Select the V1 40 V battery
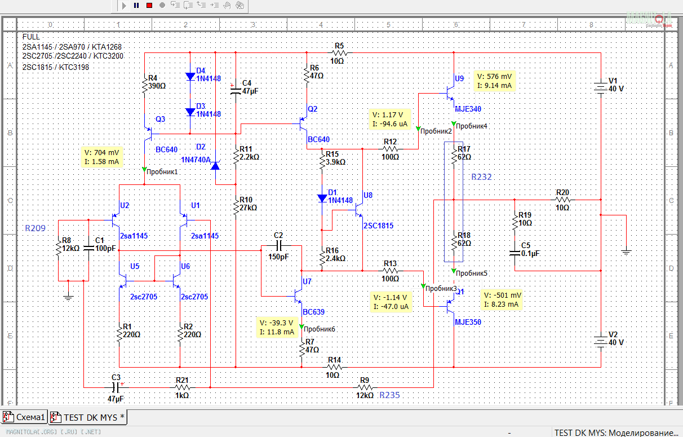 tap(600, 88)
